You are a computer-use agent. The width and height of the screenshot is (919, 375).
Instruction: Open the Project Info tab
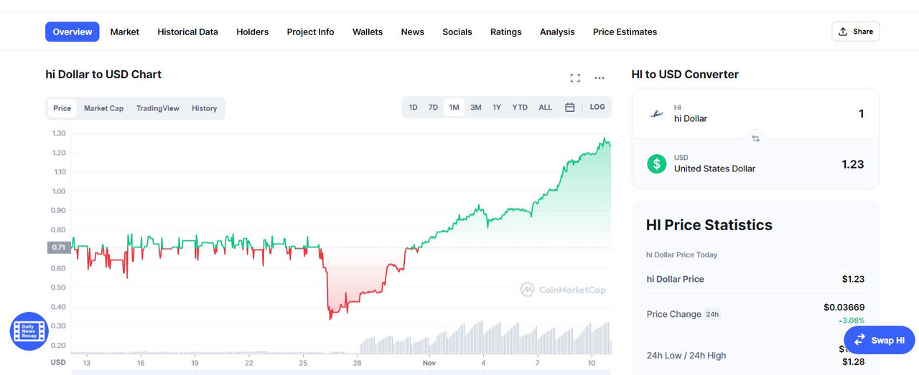310,32
